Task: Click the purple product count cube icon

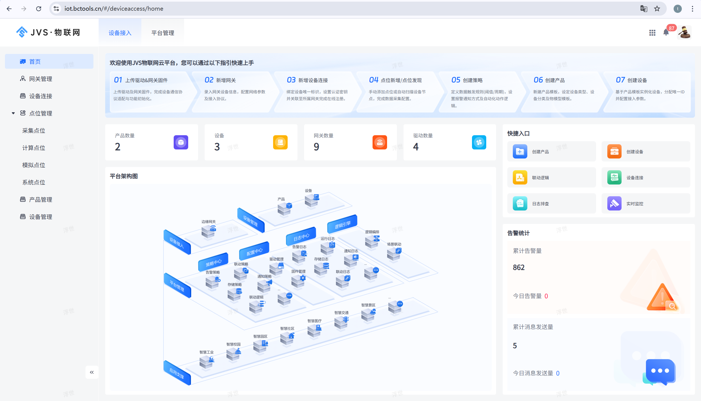Action: [x=181, y=142]
